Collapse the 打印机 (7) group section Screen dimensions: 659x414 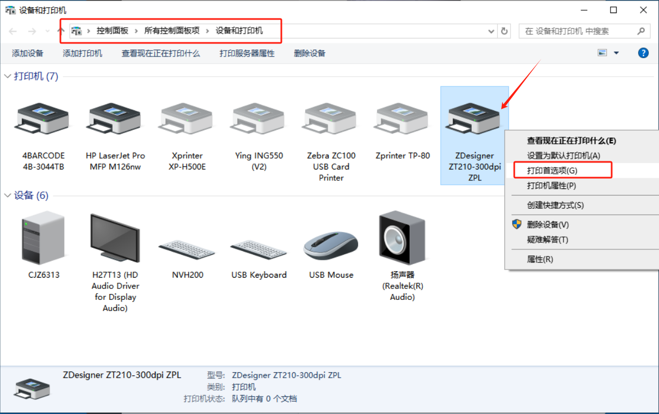(8, 77)
